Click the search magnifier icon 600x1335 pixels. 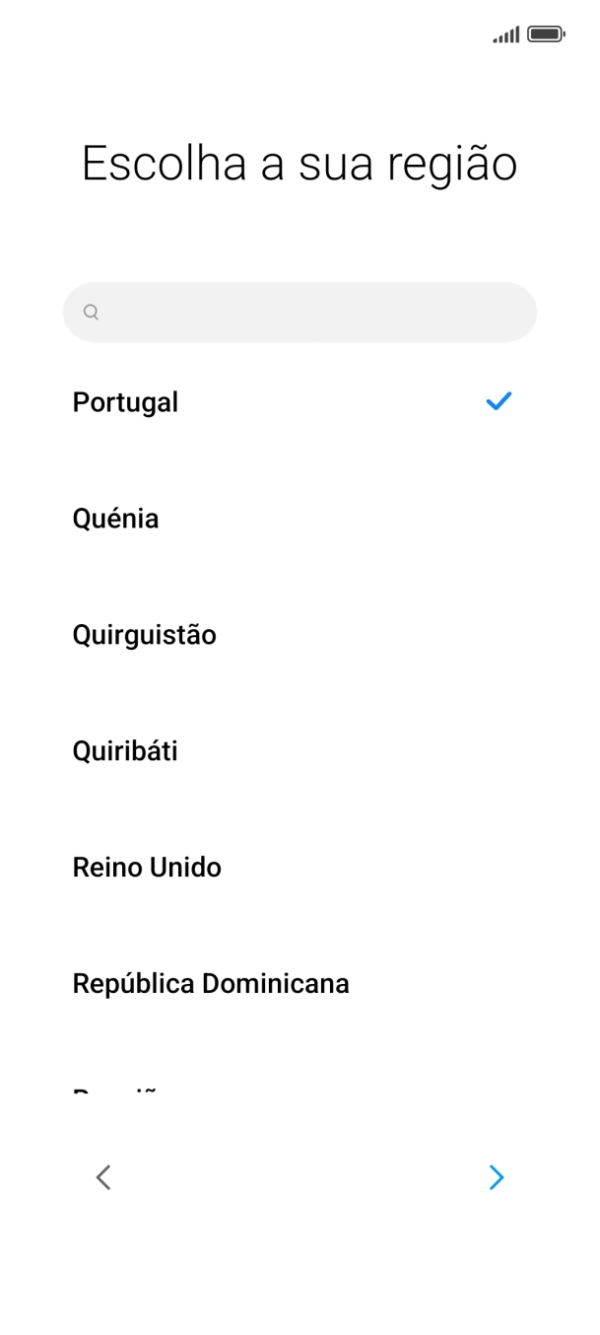coord(90,312)
